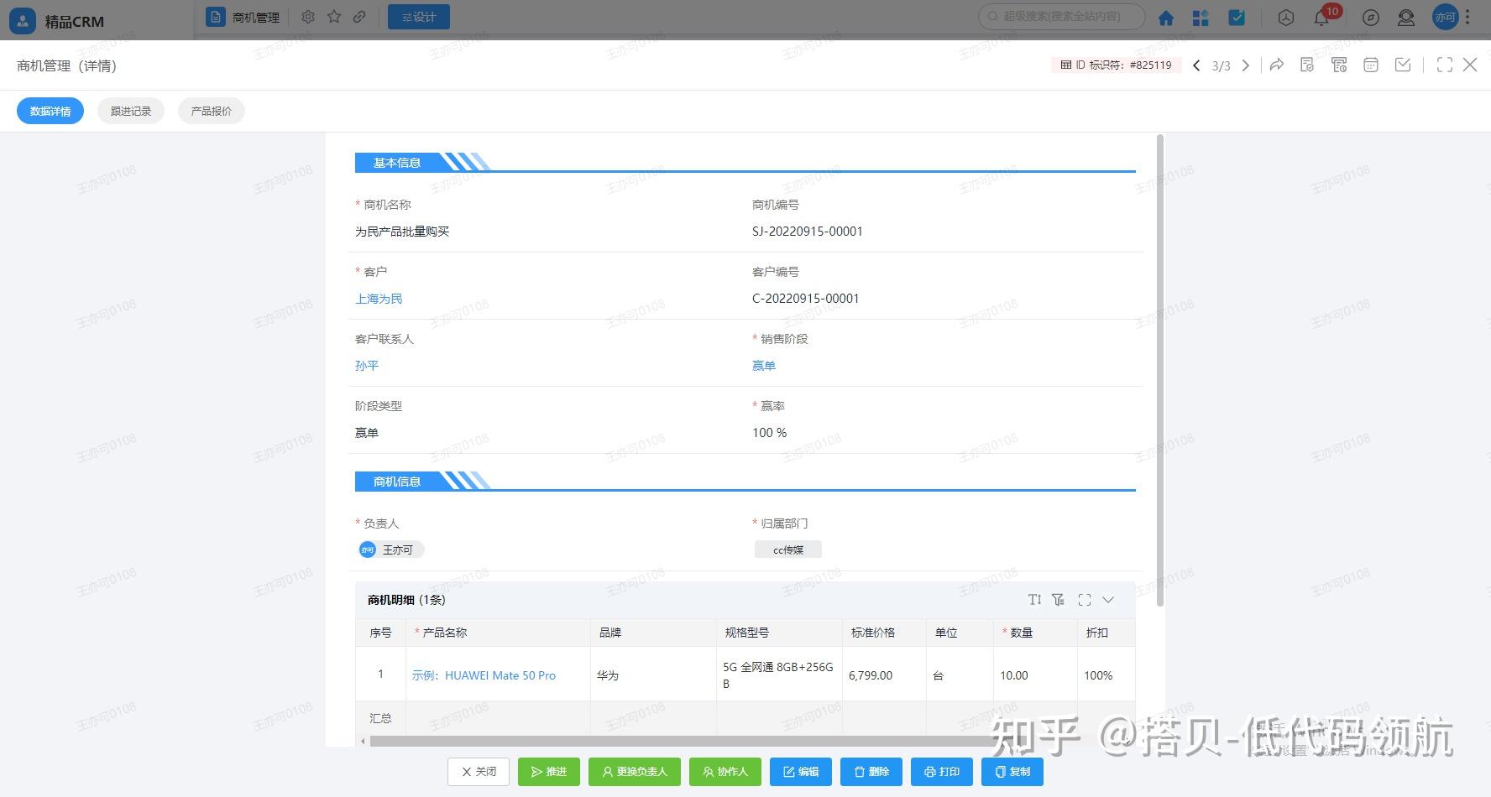
Task: Collapse the 商机明细 section via chevron
Action: [1108, 600]
